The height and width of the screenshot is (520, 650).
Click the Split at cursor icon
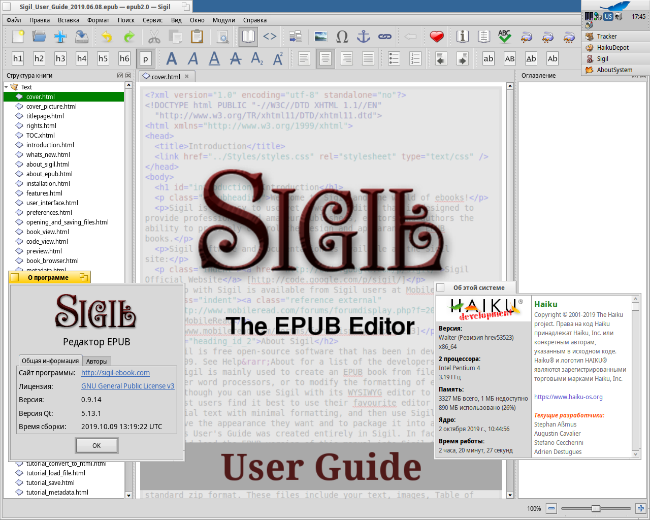(x=295, y=37)
